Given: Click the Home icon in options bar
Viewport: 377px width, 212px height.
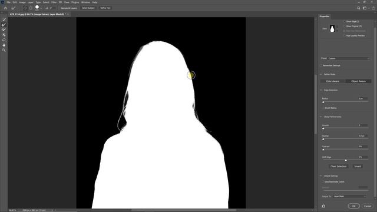Looking at the screenshot, I should coord(5,8).
